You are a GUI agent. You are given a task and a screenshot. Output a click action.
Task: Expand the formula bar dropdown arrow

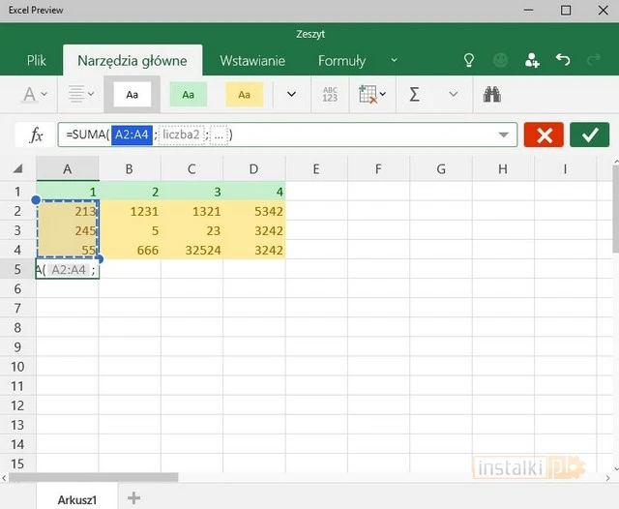coord(503,135)
